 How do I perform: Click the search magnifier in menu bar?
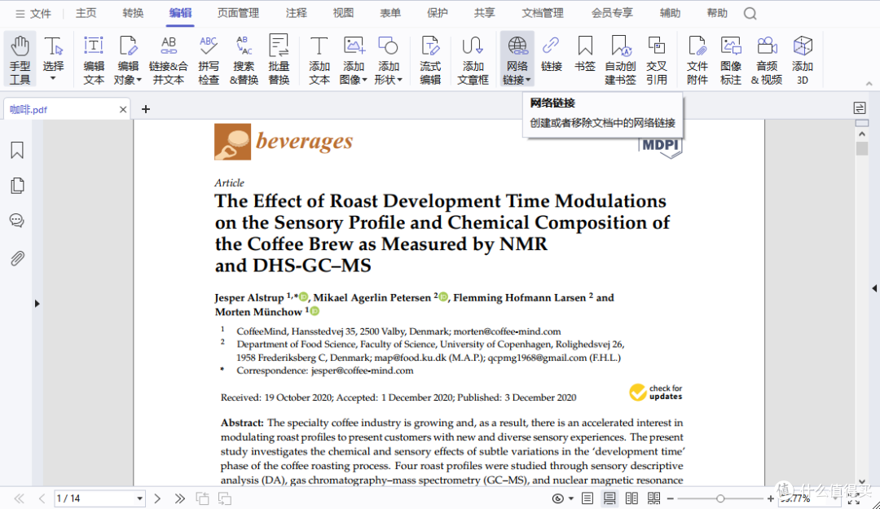coord(750,14)
